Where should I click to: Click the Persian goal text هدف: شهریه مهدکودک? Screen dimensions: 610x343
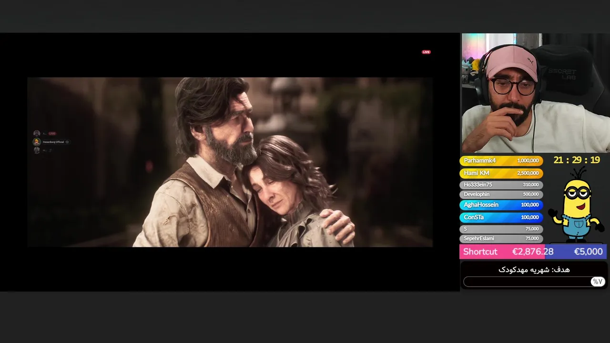534,270
